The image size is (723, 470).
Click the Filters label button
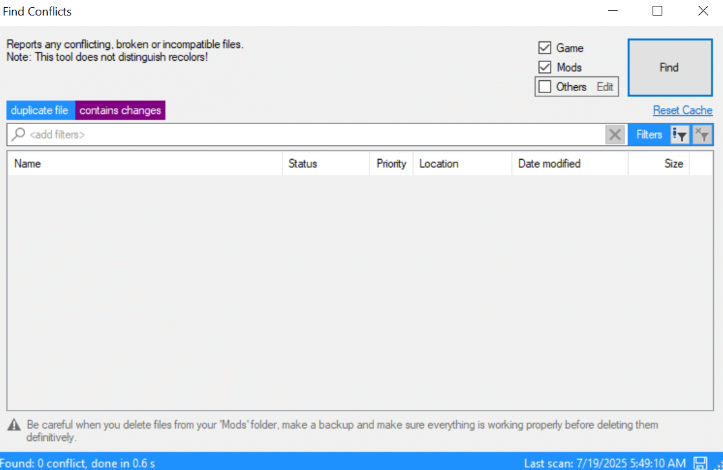pyautogui.click(x=648, y=134)
